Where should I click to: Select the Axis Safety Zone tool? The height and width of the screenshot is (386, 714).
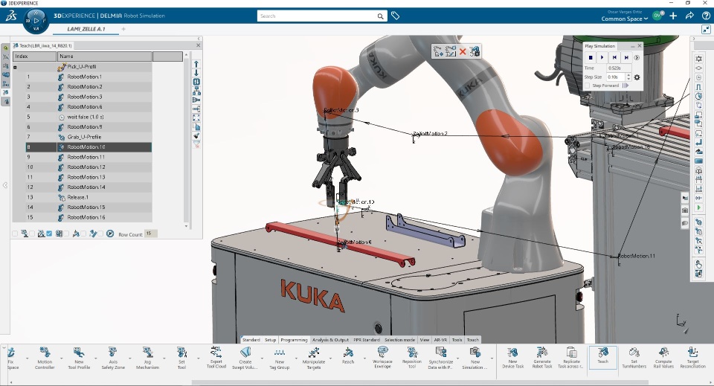pyautogui.click(x=113, y=358)
